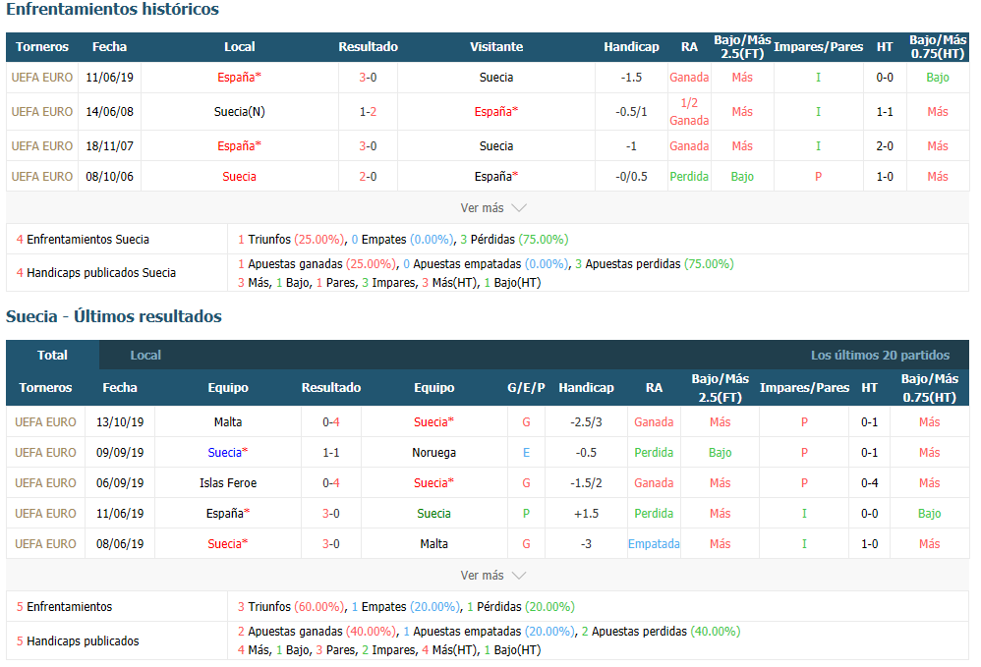The height and width of the screenshot is (667, 981).
Task: Click HT score 0-4 in Islas Feroe row
Action: 869,483
